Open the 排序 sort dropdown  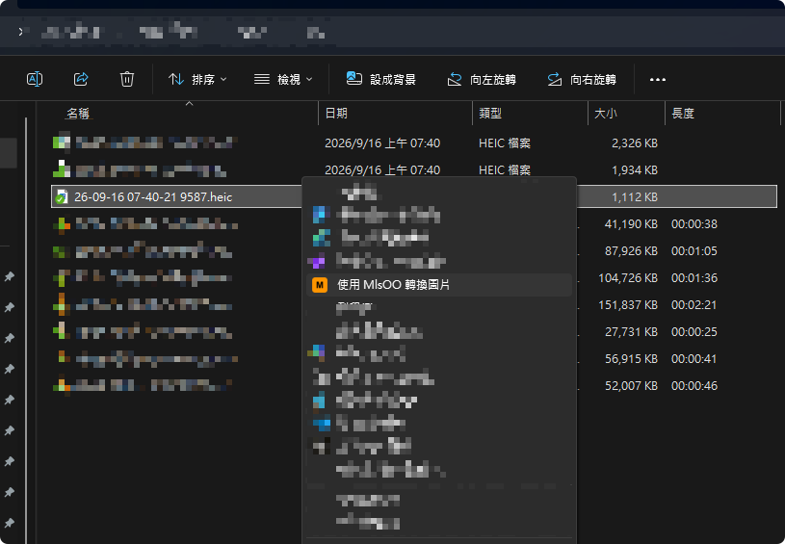(x=197, y=79)
